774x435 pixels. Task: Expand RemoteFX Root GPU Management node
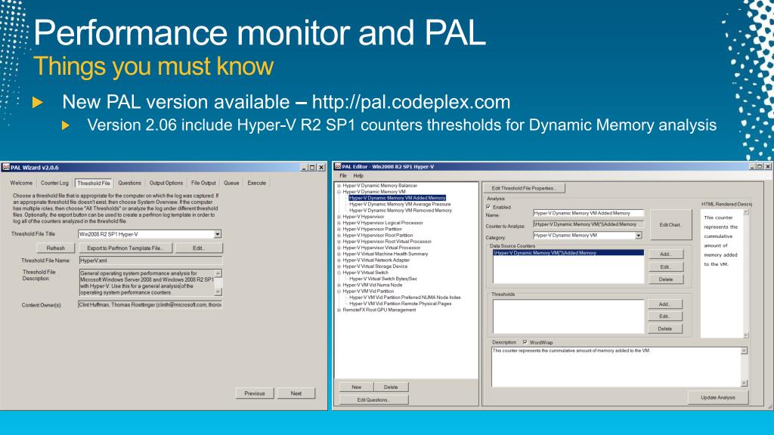click(339, 310)
